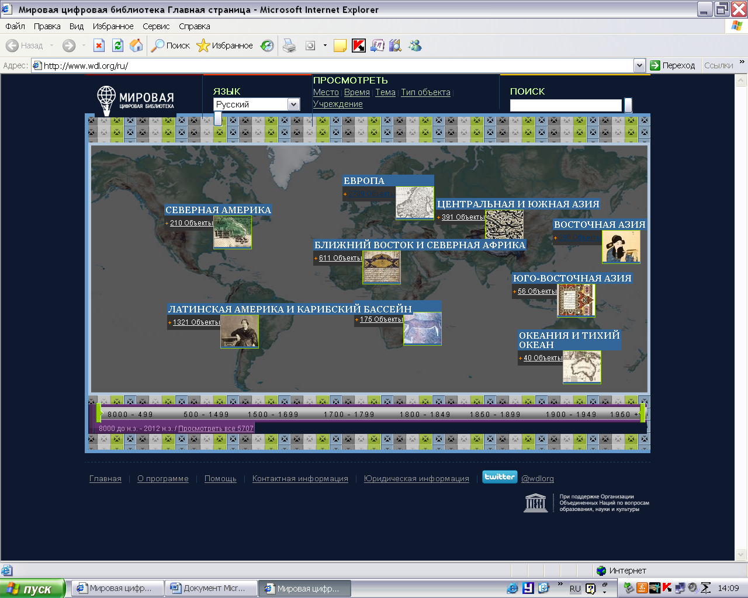Click the Ссылки links toolbar label

click(x=718, y=65)
